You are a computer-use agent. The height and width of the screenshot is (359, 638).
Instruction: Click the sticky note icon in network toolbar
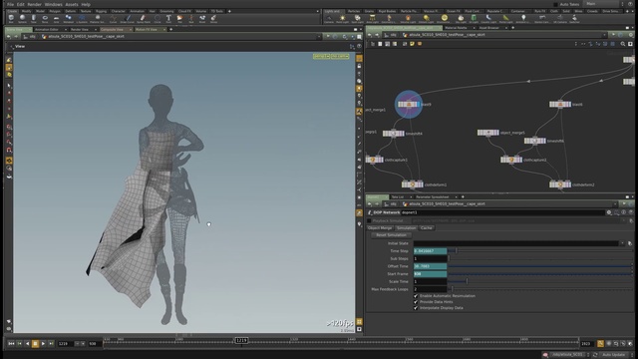coord(412,44)
